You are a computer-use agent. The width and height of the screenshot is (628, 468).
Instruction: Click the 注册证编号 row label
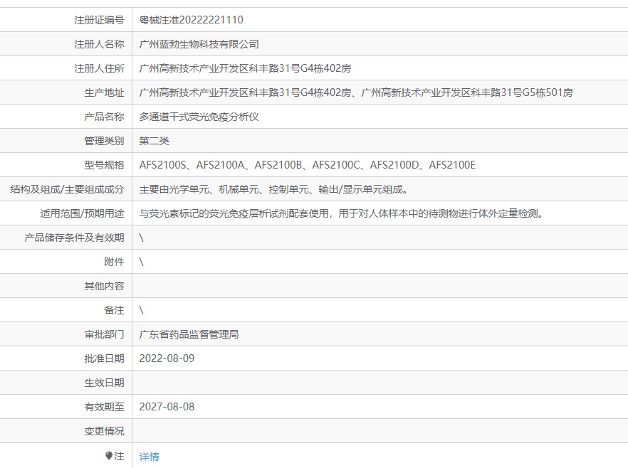[x=99, y=20]
